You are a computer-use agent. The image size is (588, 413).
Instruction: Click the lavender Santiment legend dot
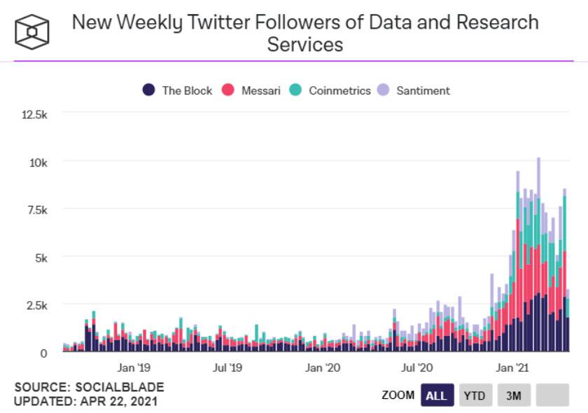383,90
